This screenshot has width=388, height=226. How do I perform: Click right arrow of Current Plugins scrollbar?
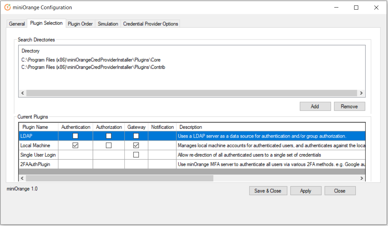[x=362, y=178]
